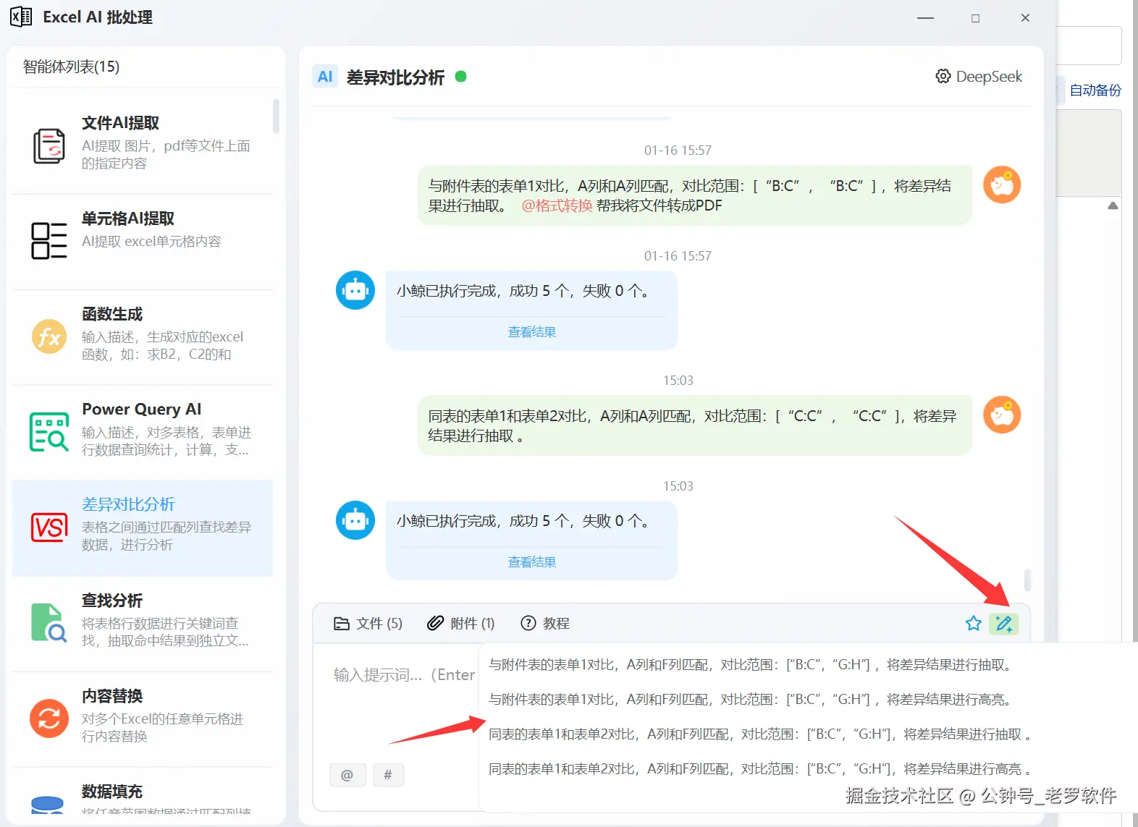Choose the 附件表 A列和F列 高亮 prompt
Image resolution: width=1138 pixels, height=827 pixels.
751,700
